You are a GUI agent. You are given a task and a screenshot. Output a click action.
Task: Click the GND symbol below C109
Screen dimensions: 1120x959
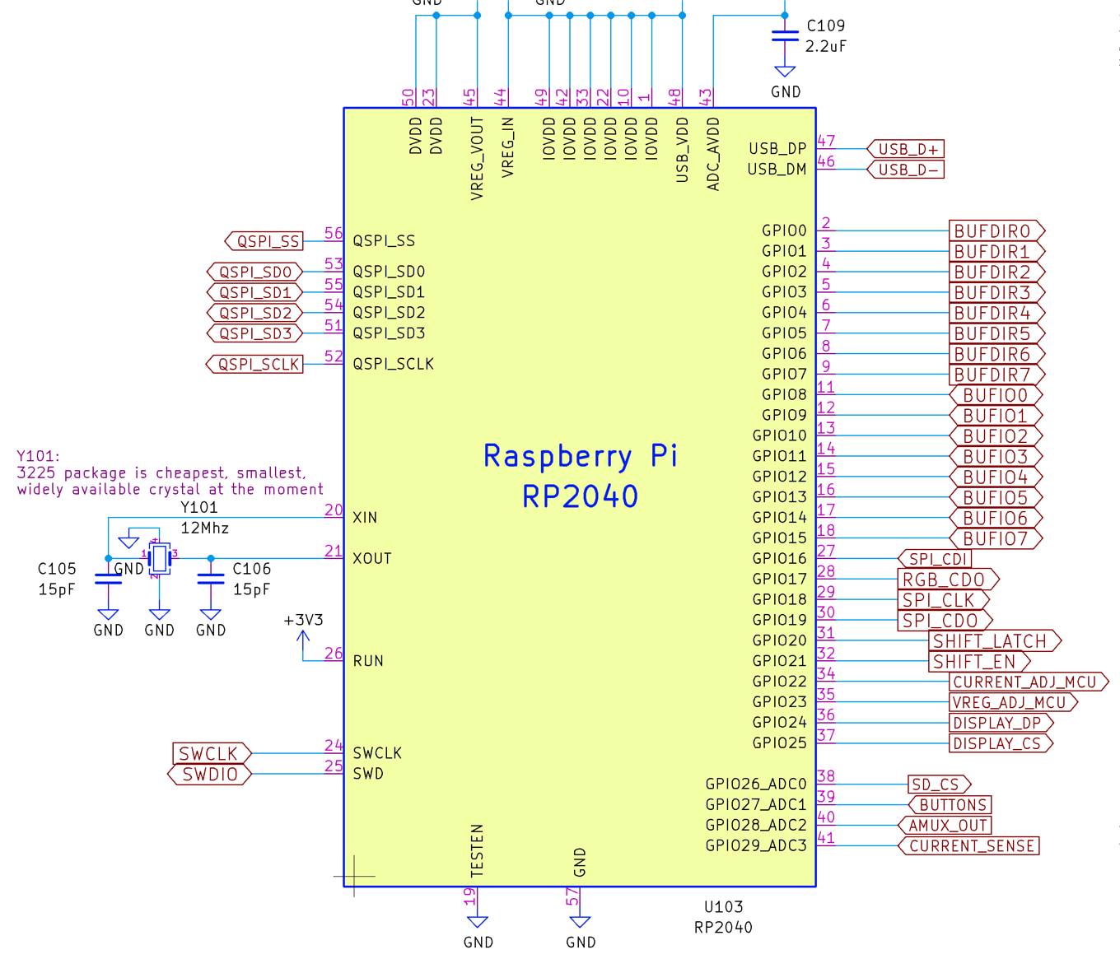[785, 72]
